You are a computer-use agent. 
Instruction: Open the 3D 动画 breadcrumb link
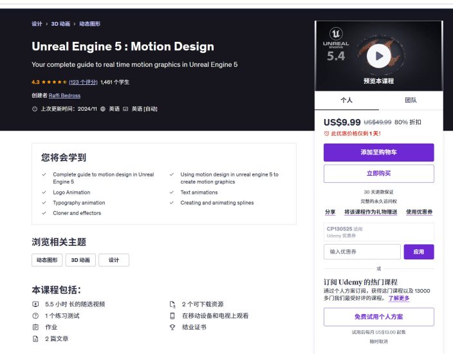(60, 24)
